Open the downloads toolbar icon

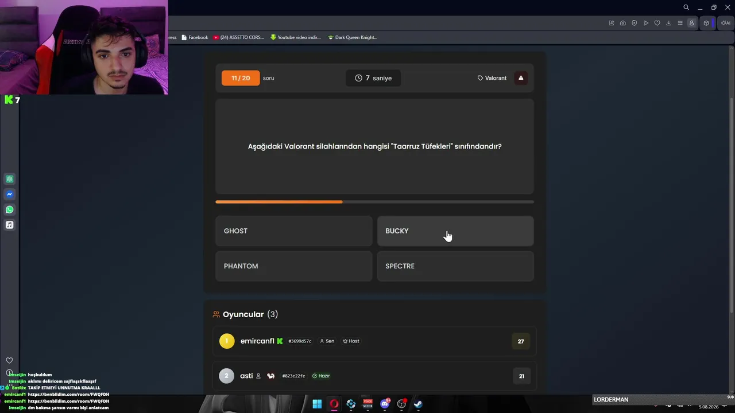click(668, 23)
